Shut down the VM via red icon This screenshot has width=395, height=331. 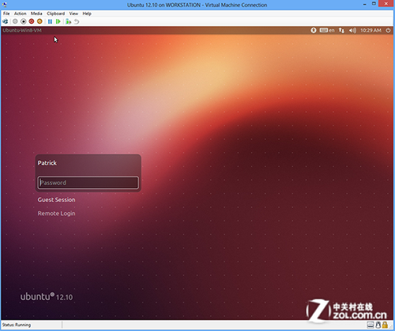32,21
